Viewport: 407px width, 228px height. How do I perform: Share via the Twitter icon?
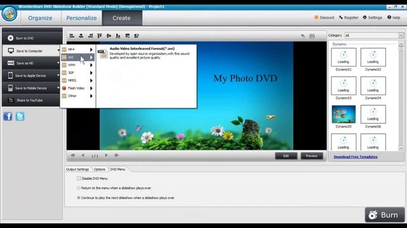(20, 117)
